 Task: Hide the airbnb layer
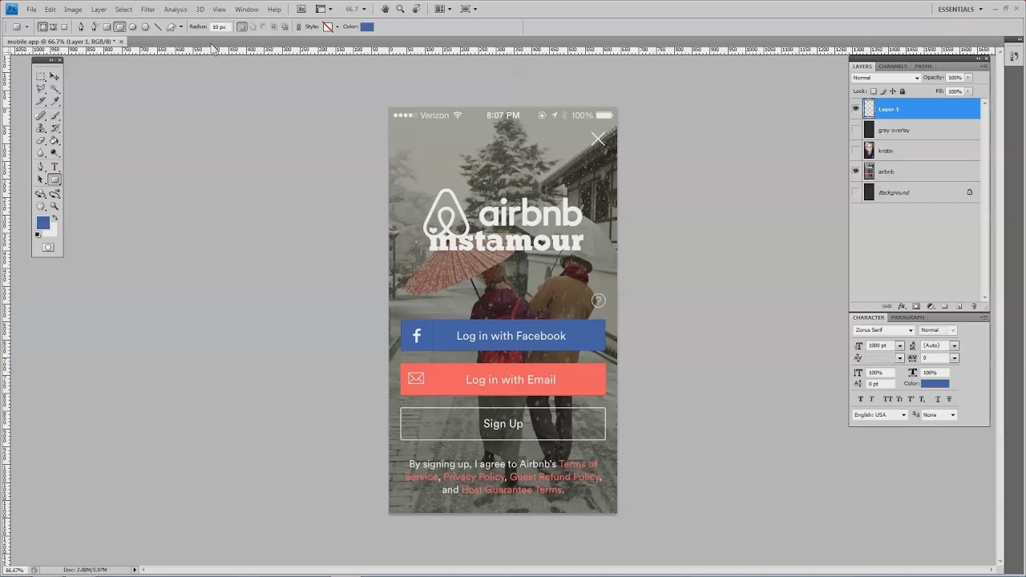855,171
